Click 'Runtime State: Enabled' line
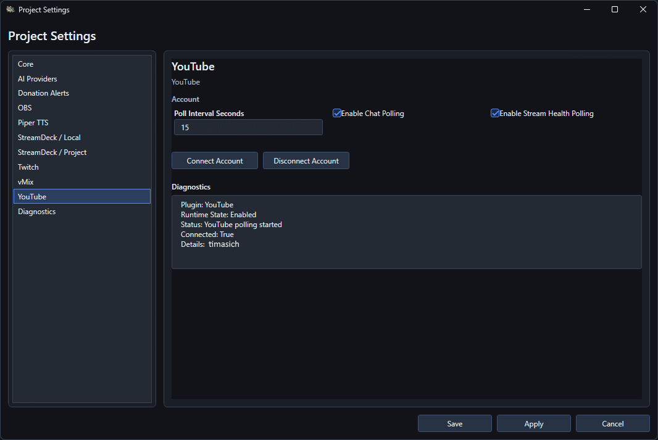This screenshot has width=658, height=440. pos(219,214)
